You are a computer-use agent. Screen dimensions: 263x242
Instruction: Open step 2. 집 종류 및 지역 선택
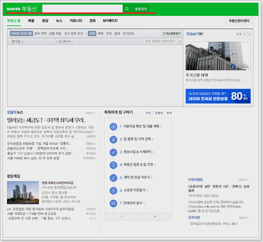137,139
